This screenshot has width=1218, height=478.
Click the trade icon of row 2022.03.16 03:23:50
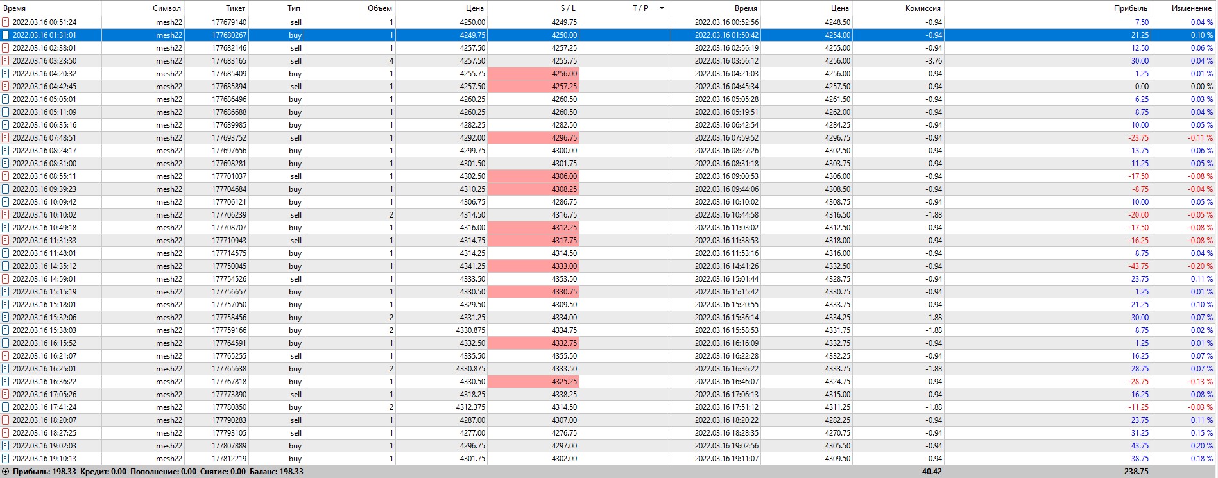6,61
